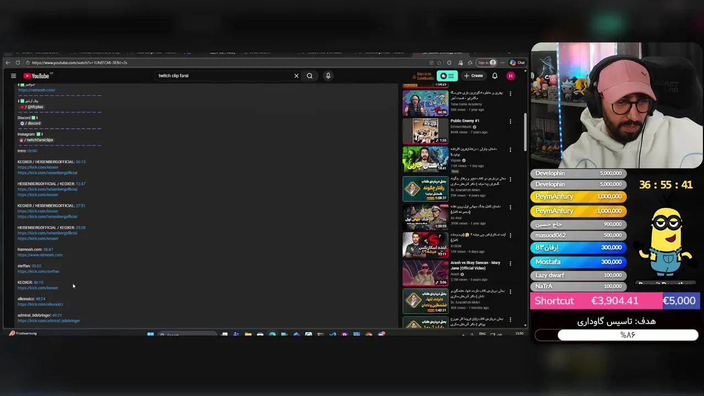
Task: Bookmark this page with the star icon
Action: point(439,63)
